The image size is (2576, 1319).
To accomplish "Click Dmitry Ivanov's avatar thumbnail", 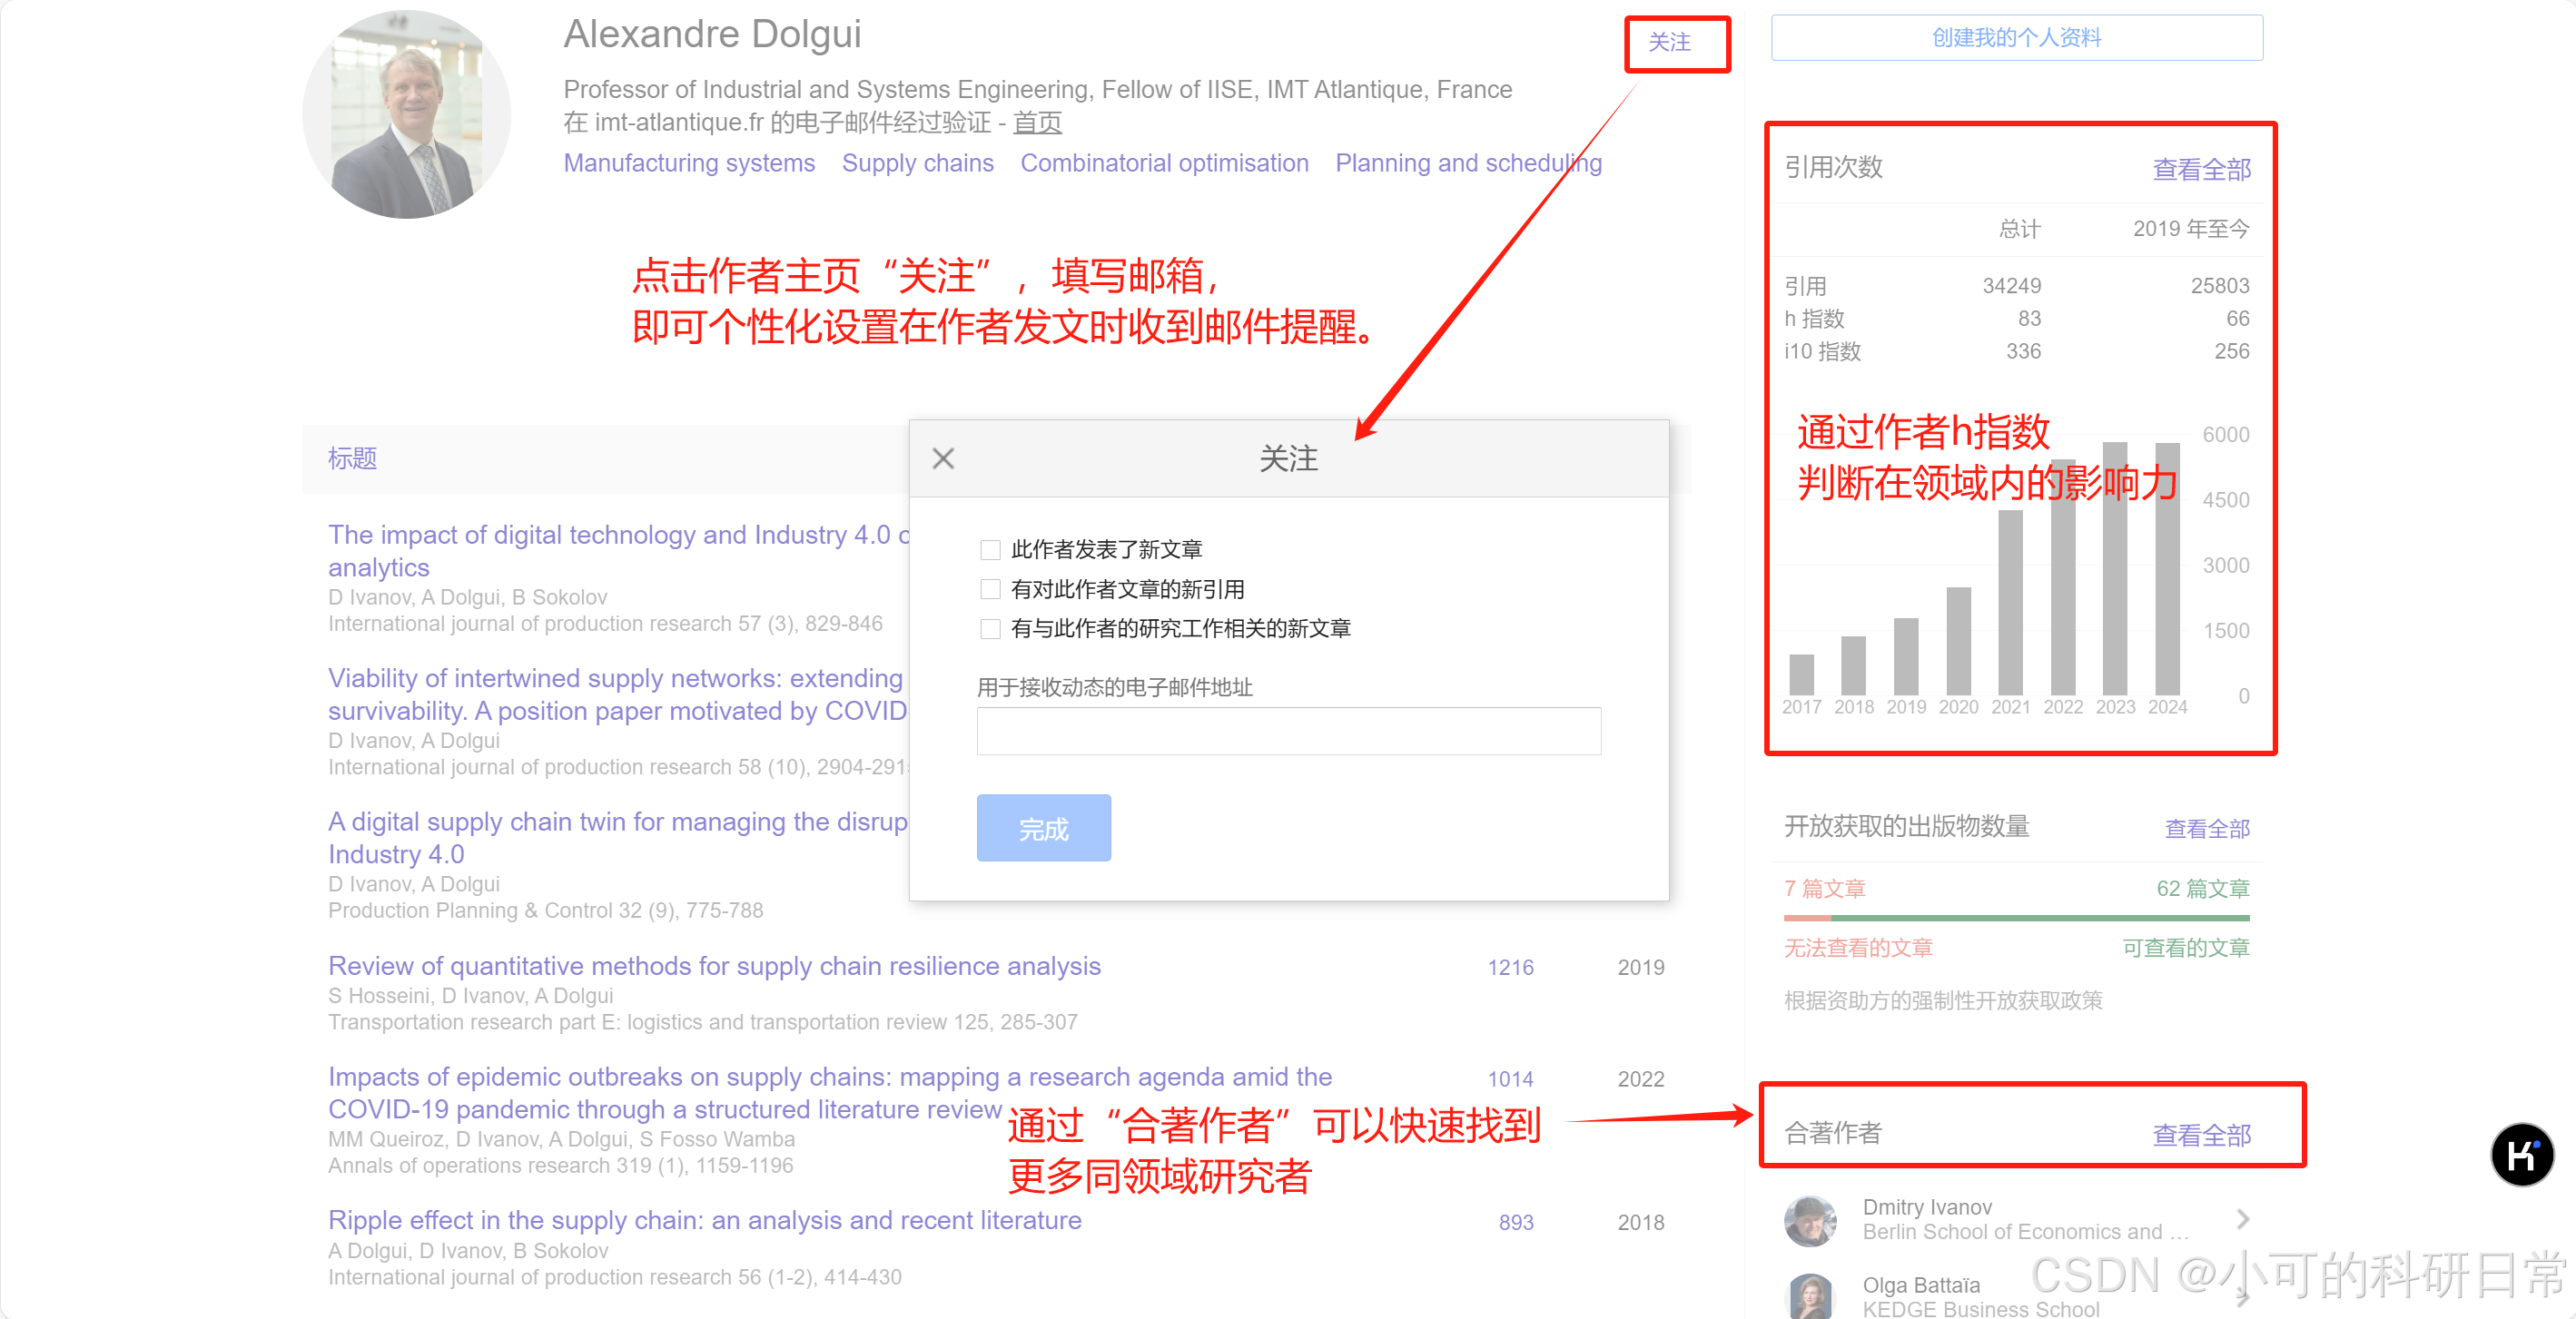I will pyautogui.click(x=1810, y=1219).
